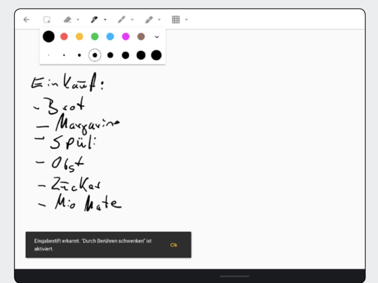Choose the blue color swatch
This screenshot has height=283, width=378.
[110, 37]
